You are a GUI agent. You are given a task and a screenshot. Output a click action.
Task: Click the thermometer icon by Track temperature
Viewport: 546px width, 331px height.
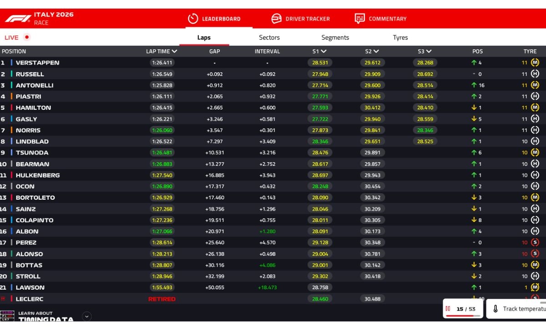495,309
